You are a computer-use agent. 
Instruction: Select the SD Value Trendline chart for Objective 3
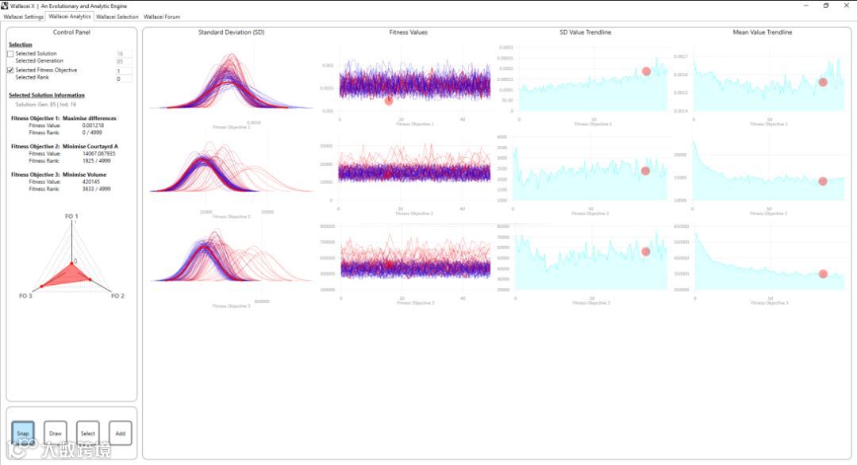click(x=582, y=264)
